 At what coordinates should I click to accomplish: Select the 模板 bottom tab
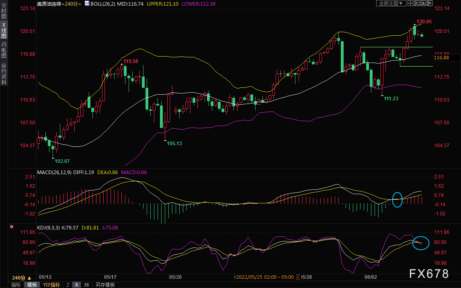tap(32, 285)
